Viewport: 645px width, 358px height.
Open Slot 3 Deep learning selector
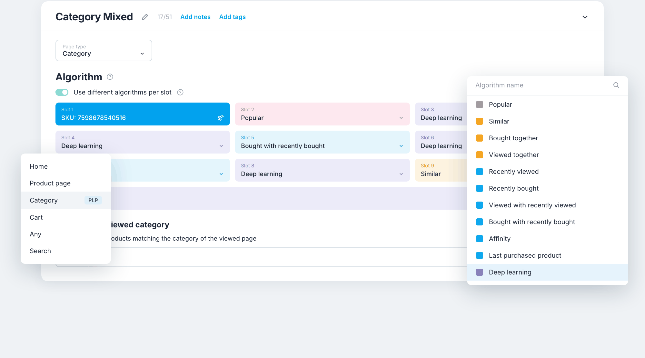pos(441,114)
